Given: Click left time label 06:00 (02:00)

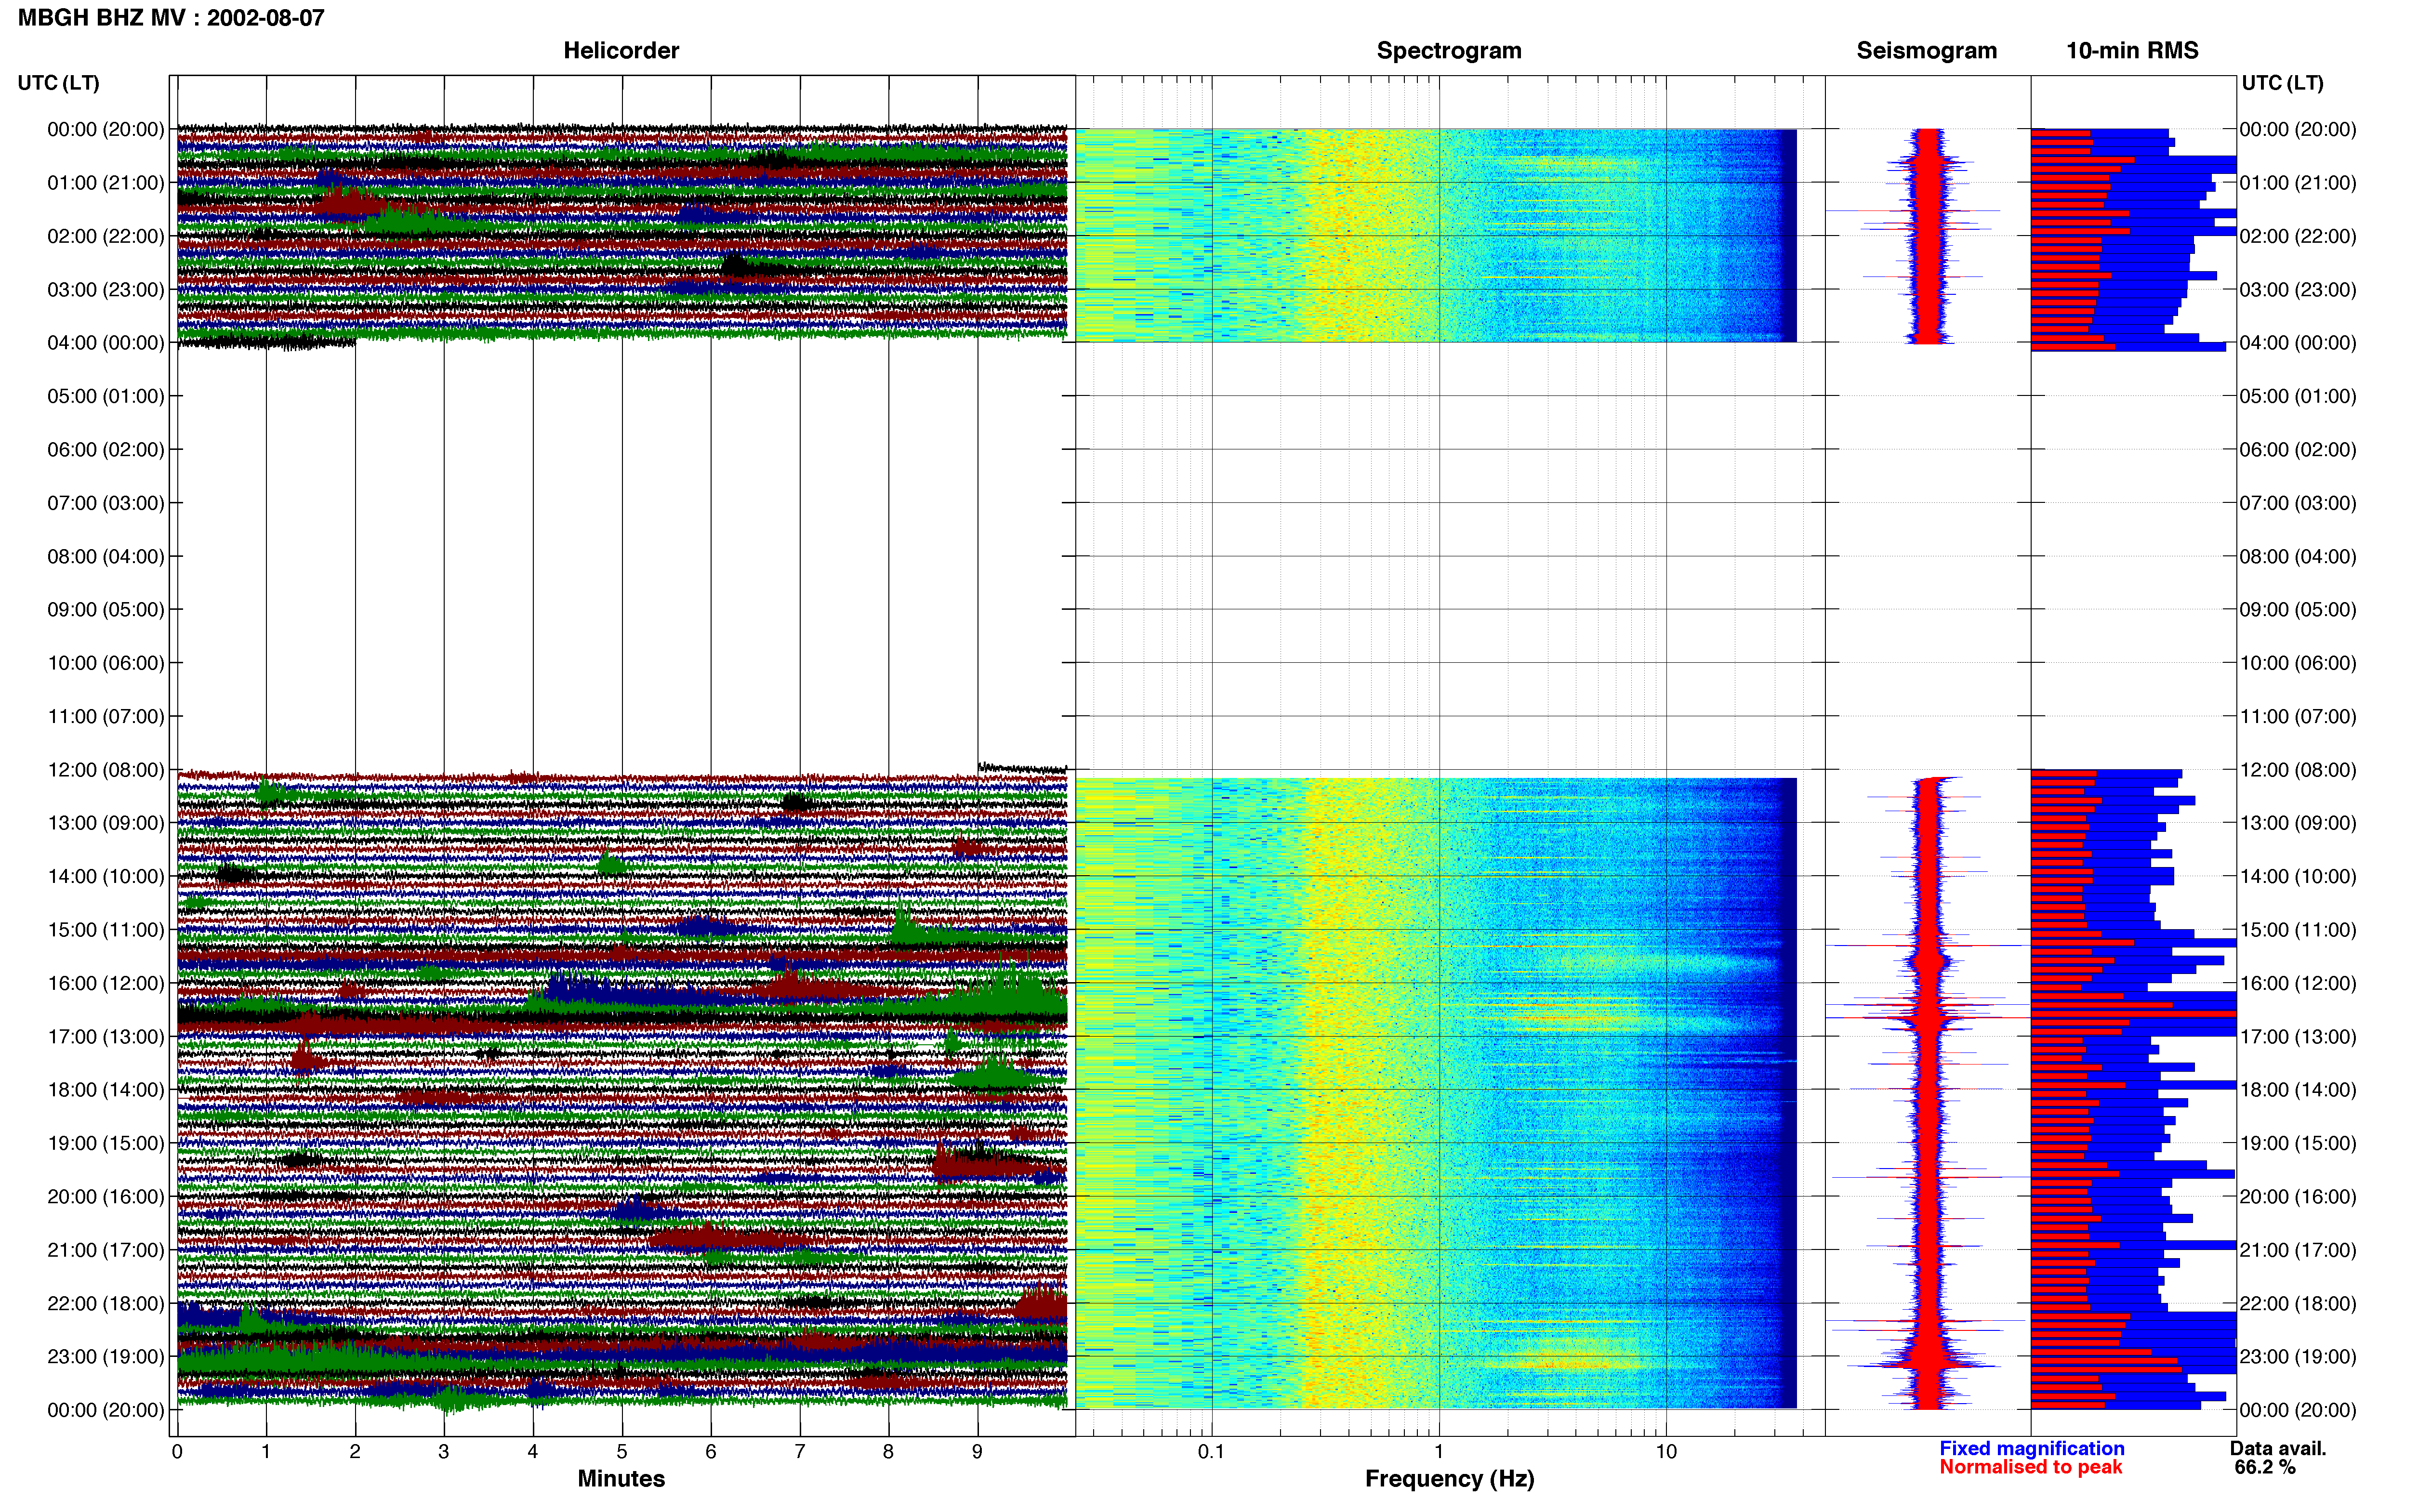Looking at the screenshot, I should pyautogui.click(x=106, y=450).
